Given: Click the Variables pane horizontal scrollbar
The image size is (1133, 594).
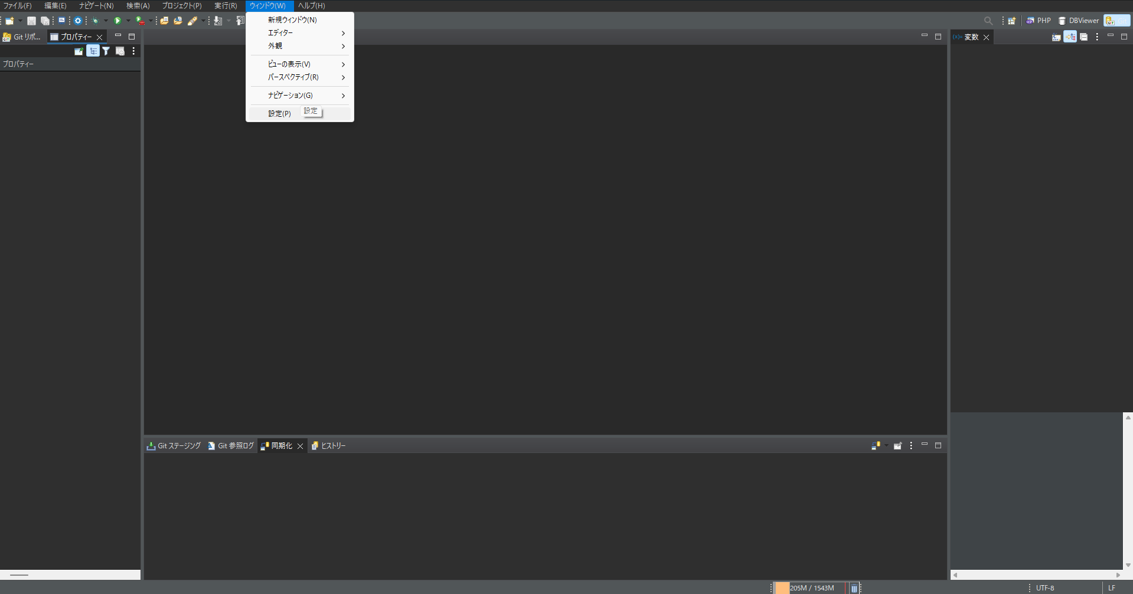Looking at the screenshot, I should coord(1036,575).
